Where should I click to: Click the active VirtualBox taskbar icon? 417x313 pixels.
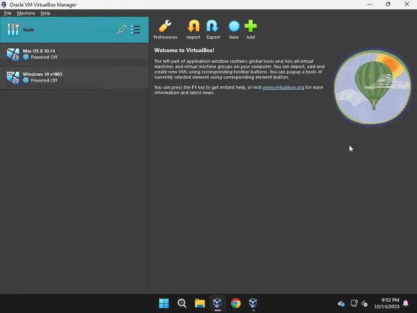217,303
